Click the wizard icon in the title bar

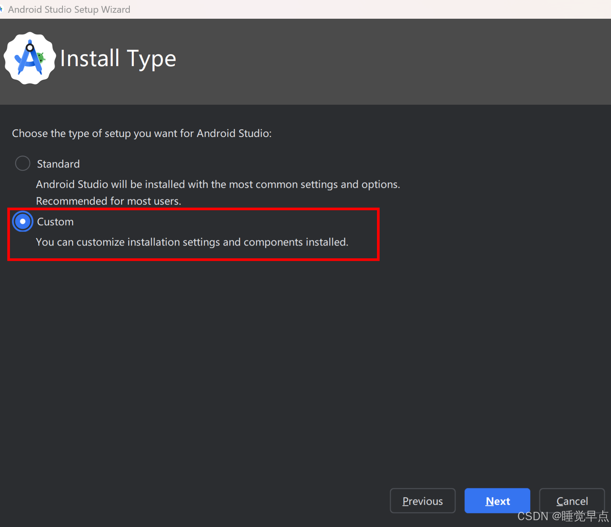[3, 9]
